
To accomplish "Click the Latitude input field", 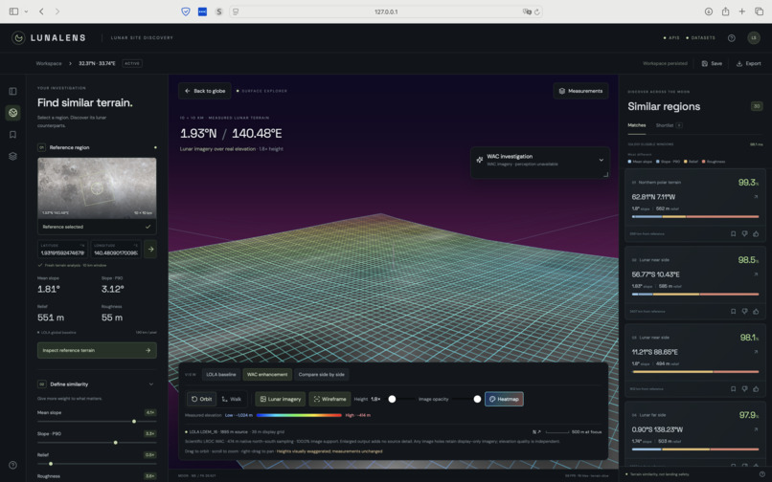I will (x=63, y=250).
